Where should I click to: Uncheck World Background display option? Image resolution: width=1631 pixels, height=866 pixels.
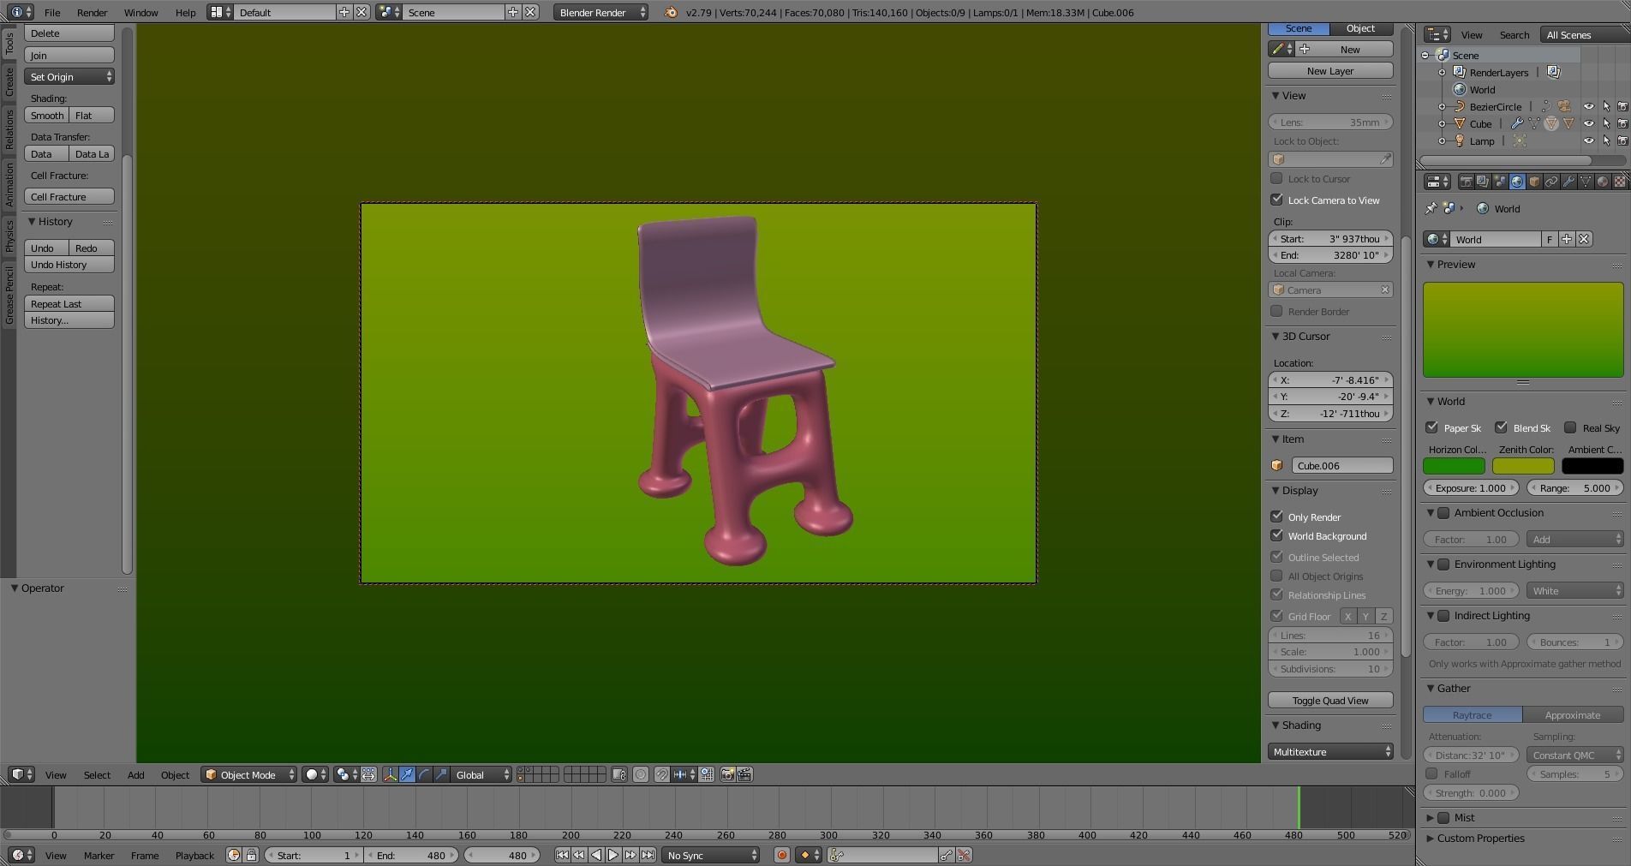1276,535
